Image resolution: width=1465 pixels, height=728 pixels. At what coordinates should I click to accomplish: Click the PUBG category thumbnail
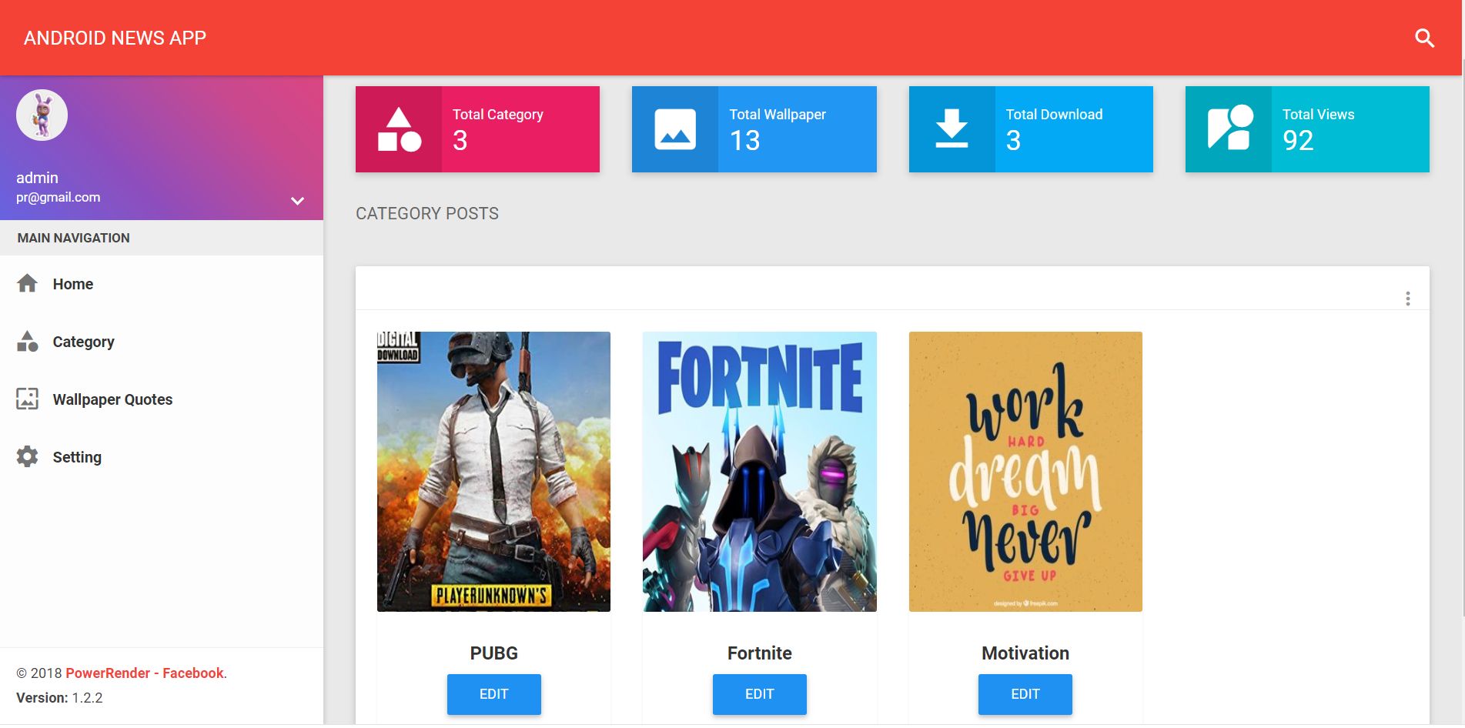493,472
